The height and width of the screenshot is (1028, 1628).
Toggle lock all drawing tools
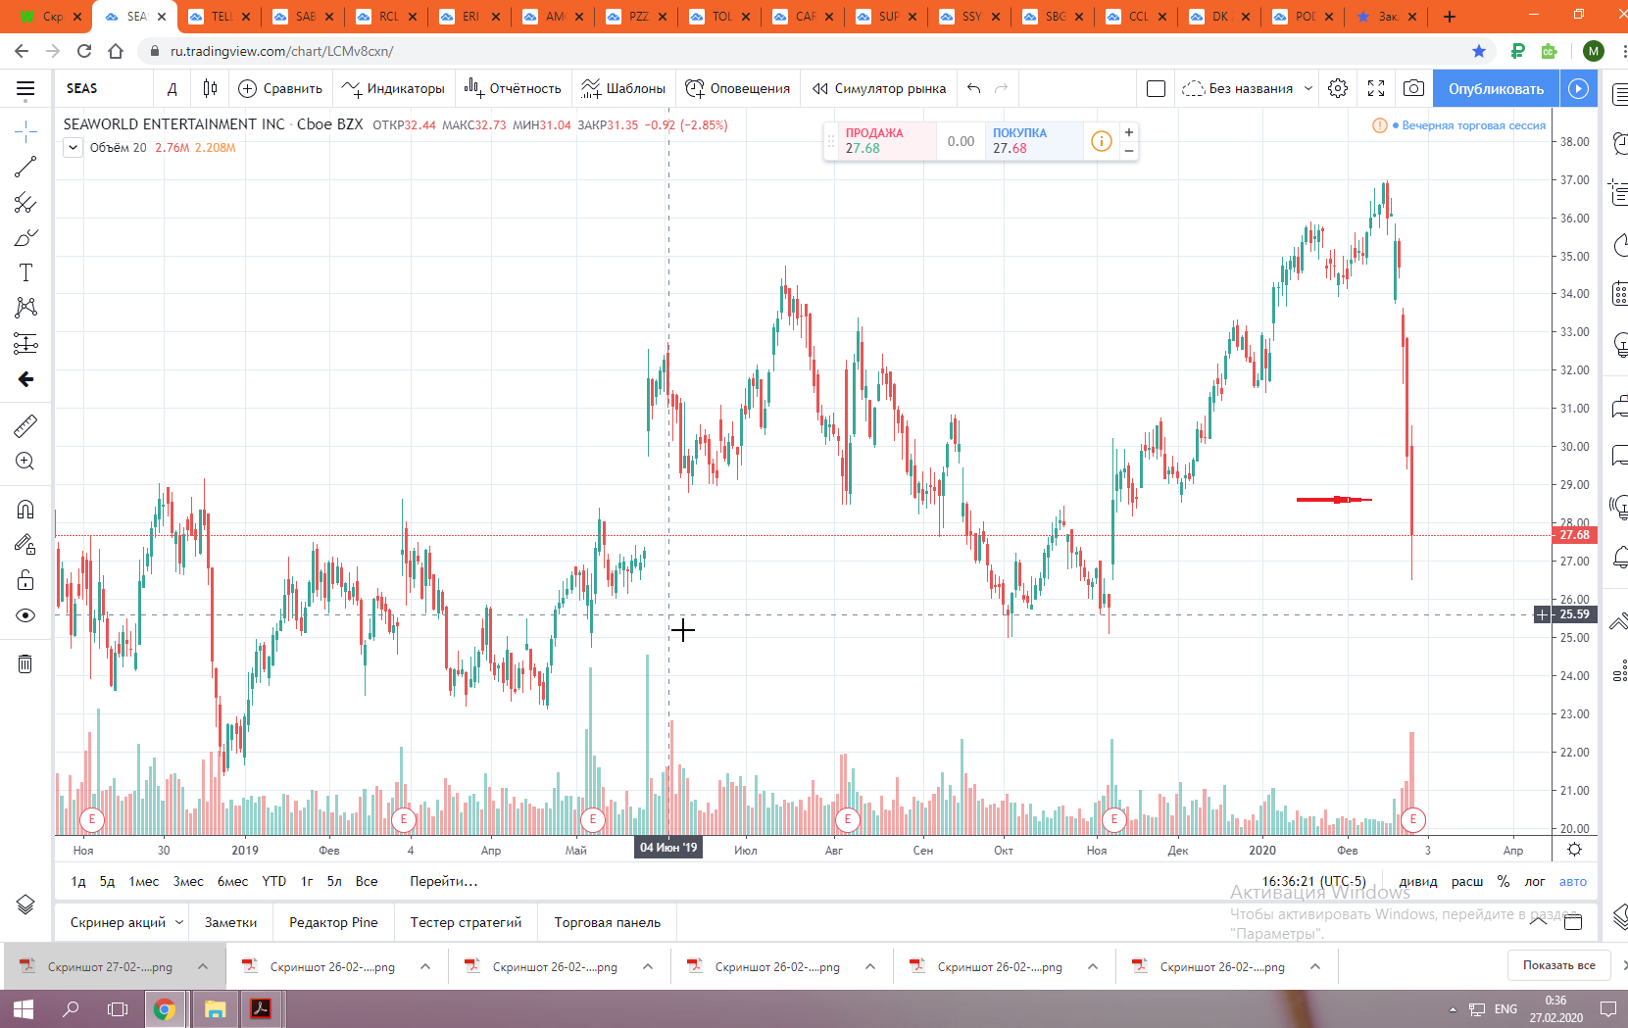click(x=25, y=580)
